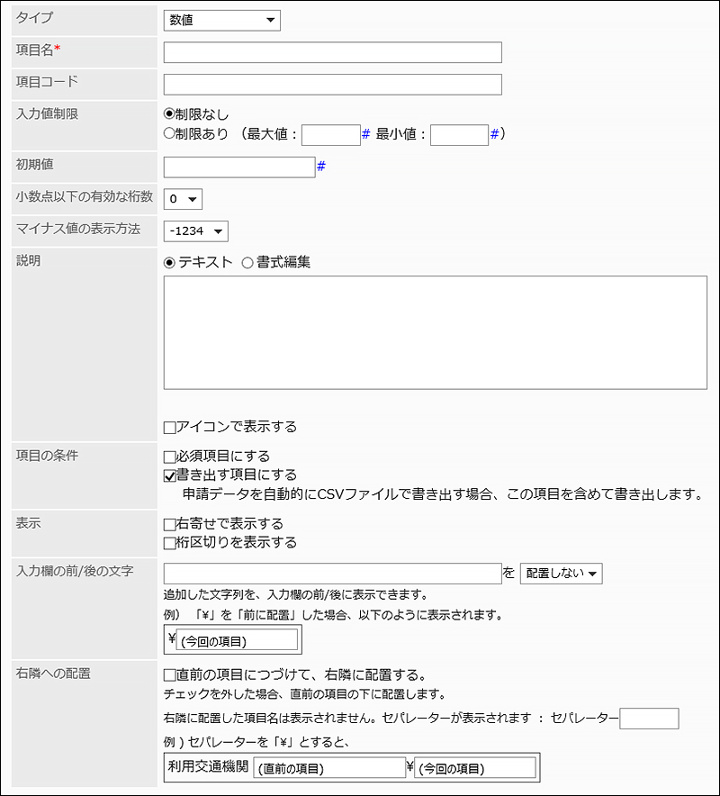Click the 最大値 input field
The width and height of the screenshot is (720, 796).
pyautogui.click(x=331, y=135)
